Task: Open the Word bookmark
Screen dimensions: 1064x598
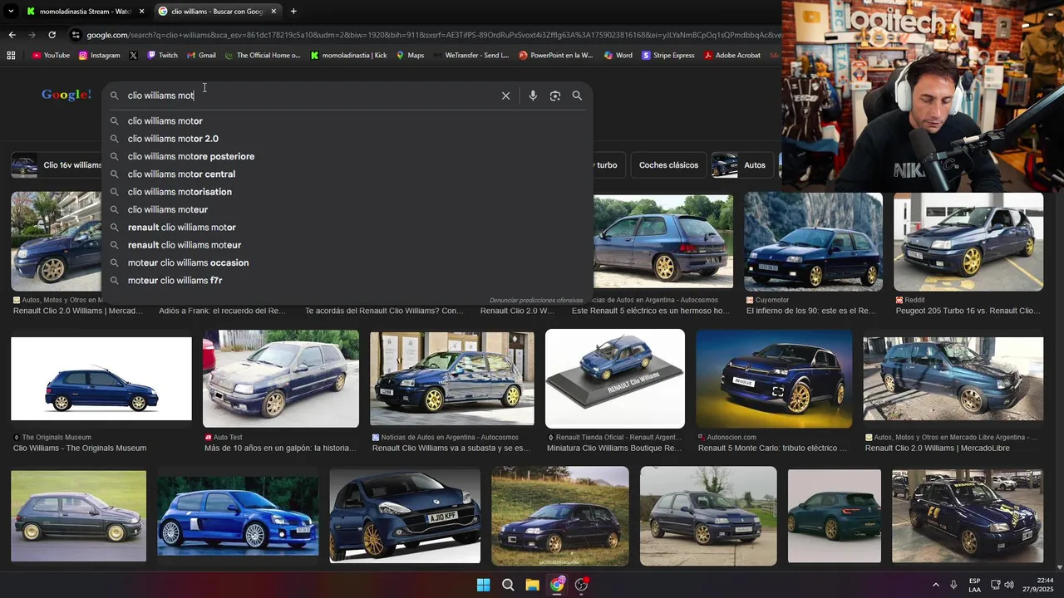Action: pyautogui.click(x=618, y=56)
